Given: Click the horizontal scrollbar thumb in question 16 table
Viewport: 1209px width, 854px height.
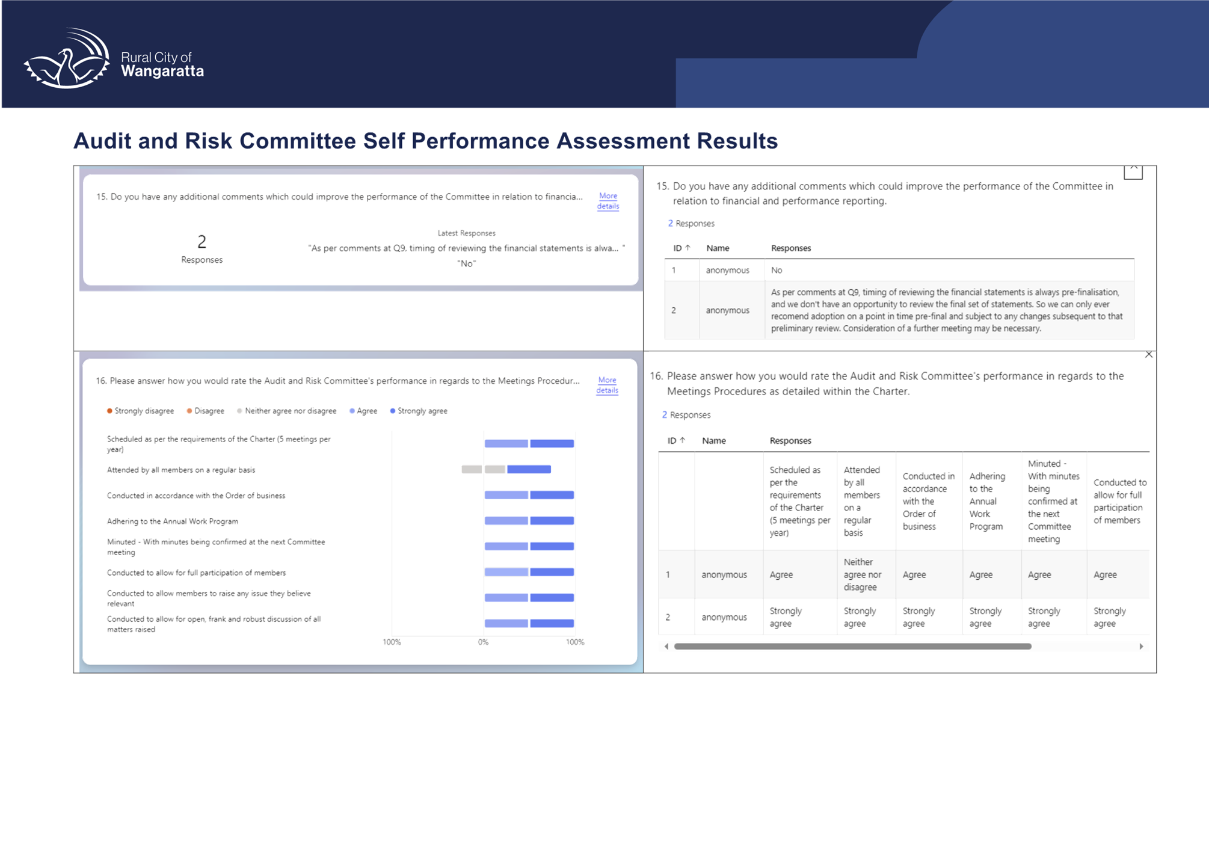Looking at the screenshot, I should 852,647.
